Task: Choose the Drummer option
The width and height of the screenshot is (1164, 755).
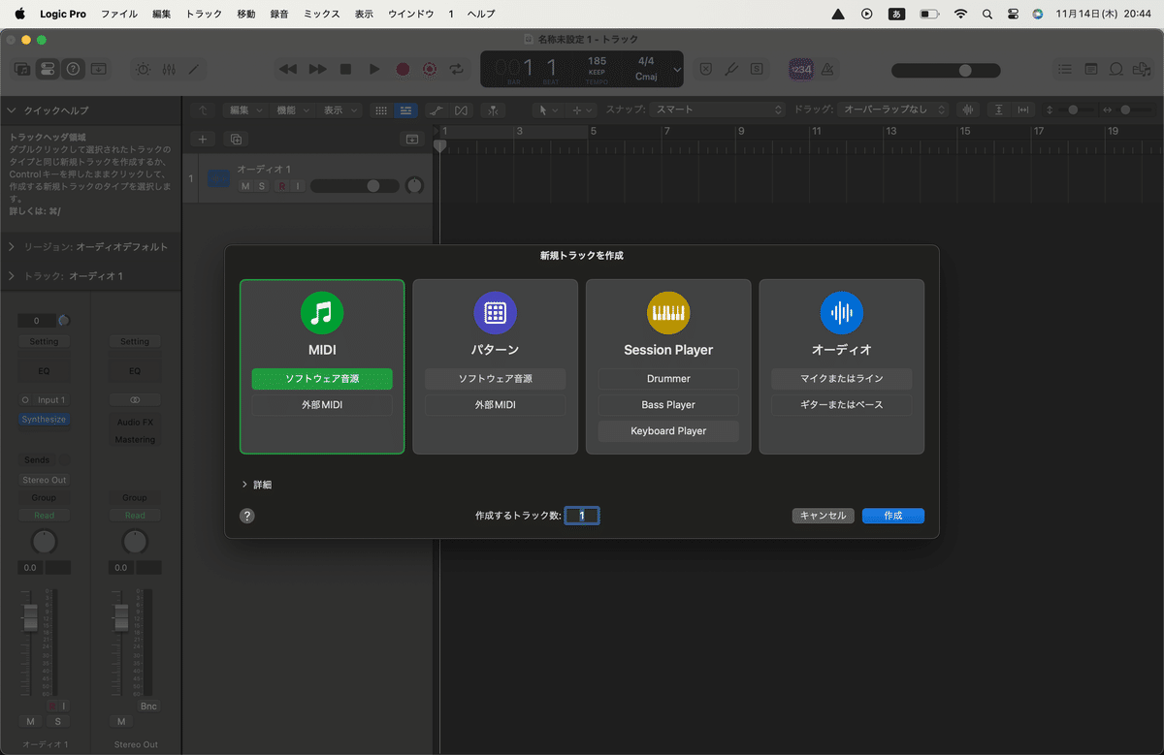Action: (x=668, y=379)
